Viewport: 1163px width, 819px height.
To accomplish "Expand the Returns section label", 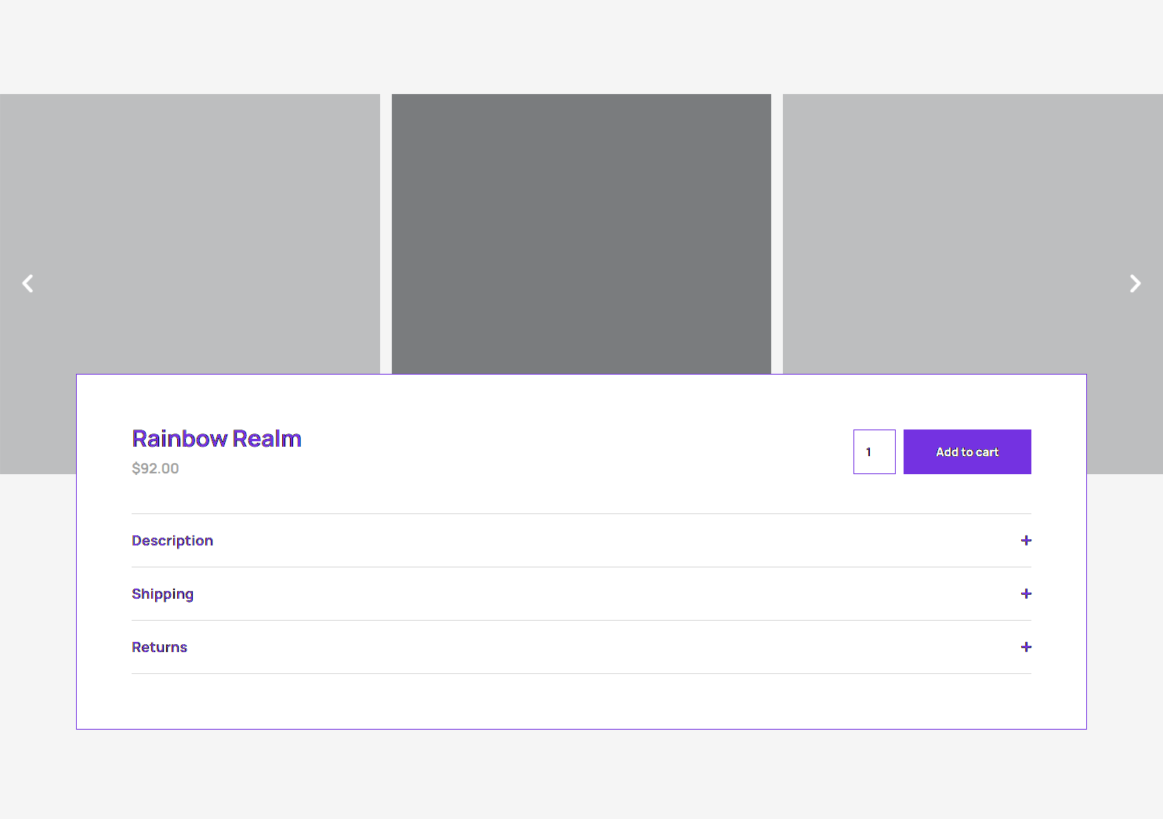I will tap(159, 647).
